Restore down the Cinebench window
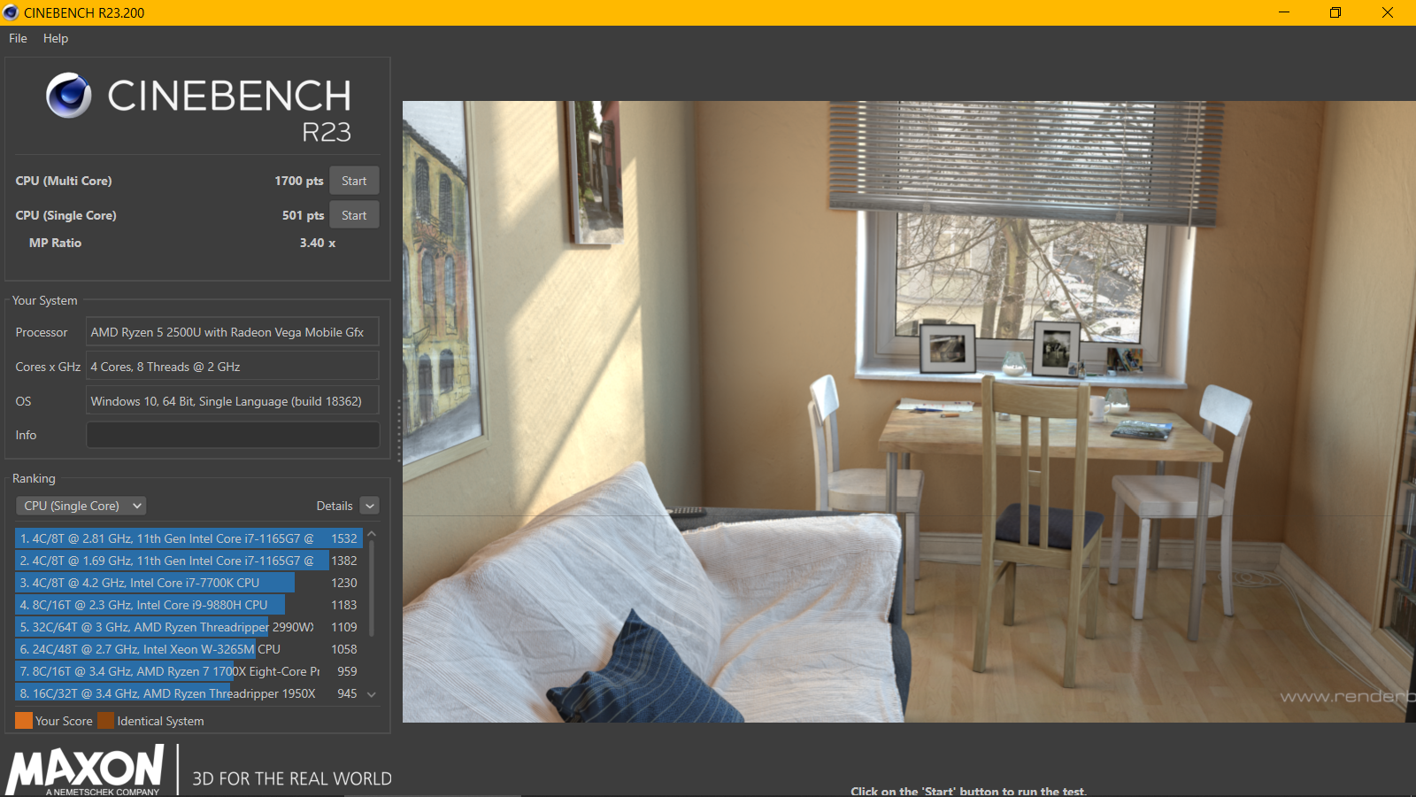The image size is (1416, 797). [x=1335, y=12]
